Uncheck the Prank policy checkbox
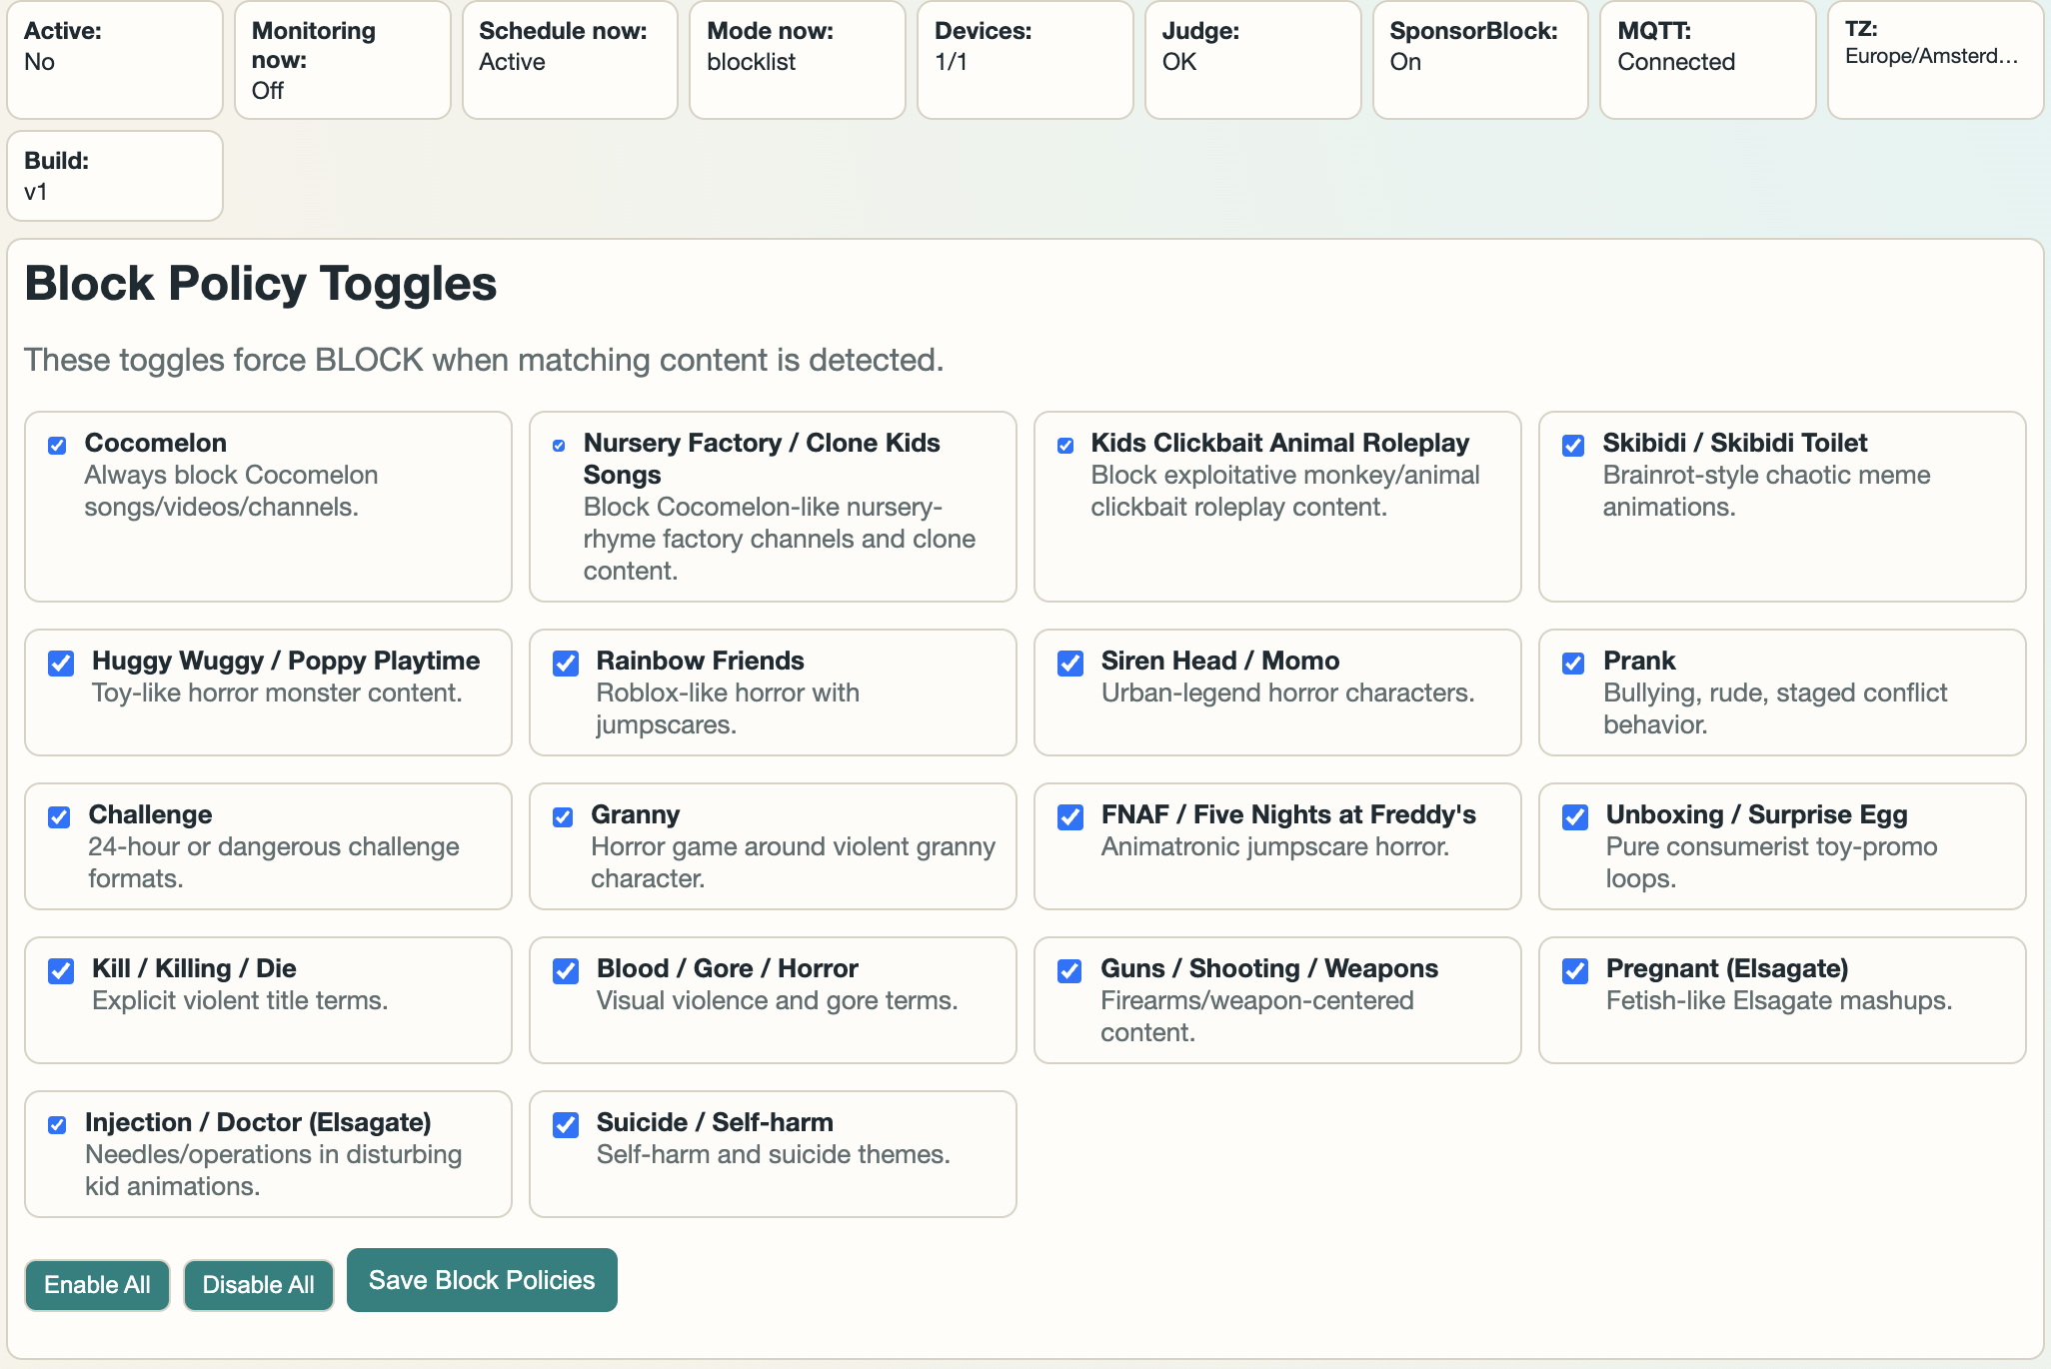 tap(1573, 664)
